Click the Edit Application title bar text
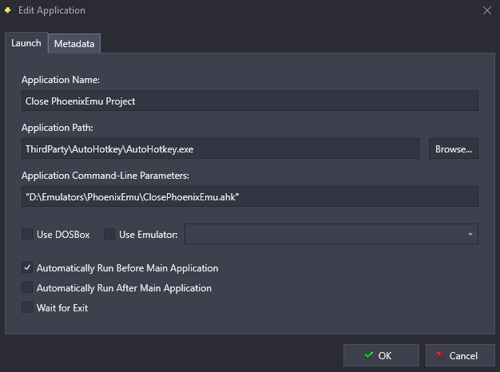Viewport: 500px width, 372px height. coord(52,10)
